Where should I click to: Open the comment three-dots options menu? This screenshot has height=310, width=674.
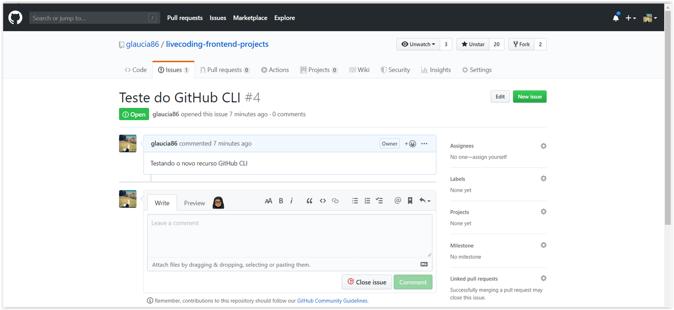click(x=424, y=144)
